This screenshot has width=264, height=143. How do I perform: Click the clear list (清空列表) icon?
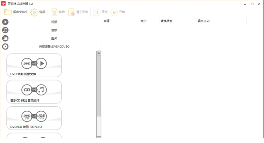[x=71, y=12]
